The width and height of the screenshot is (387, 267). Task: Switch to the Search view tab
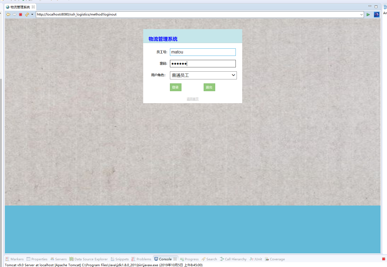pyautogui.click(x=209, y=259)
